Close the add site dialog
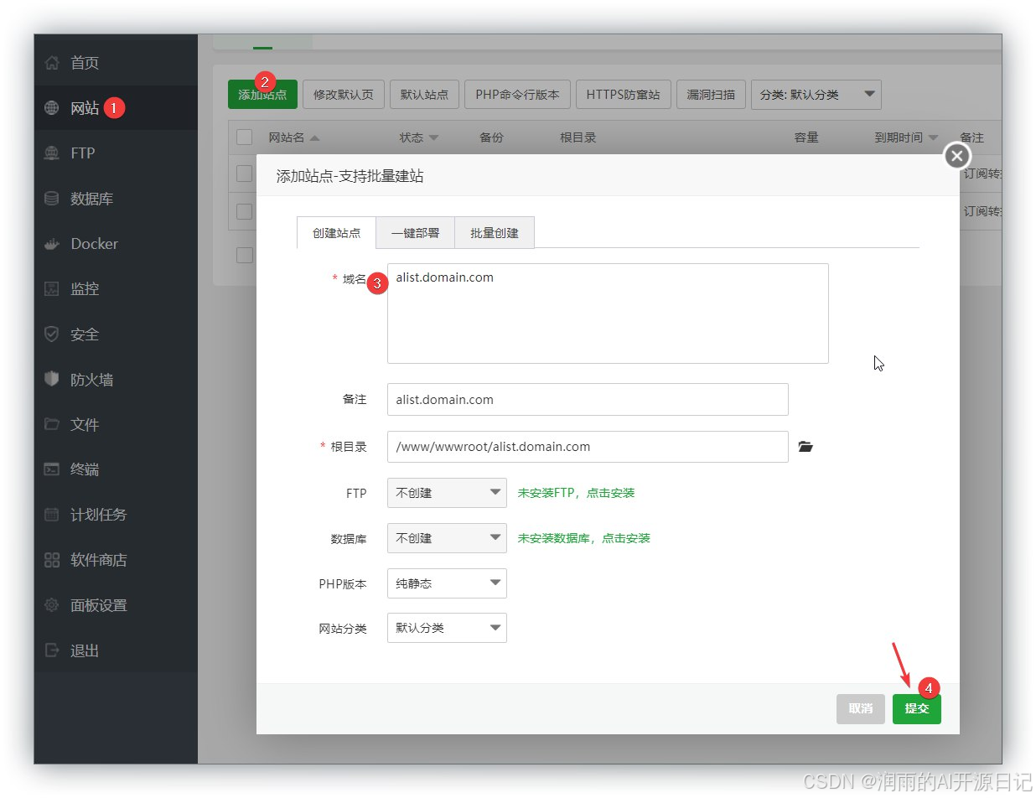This screenshot has width=1036, height=798. coord(957,156)
